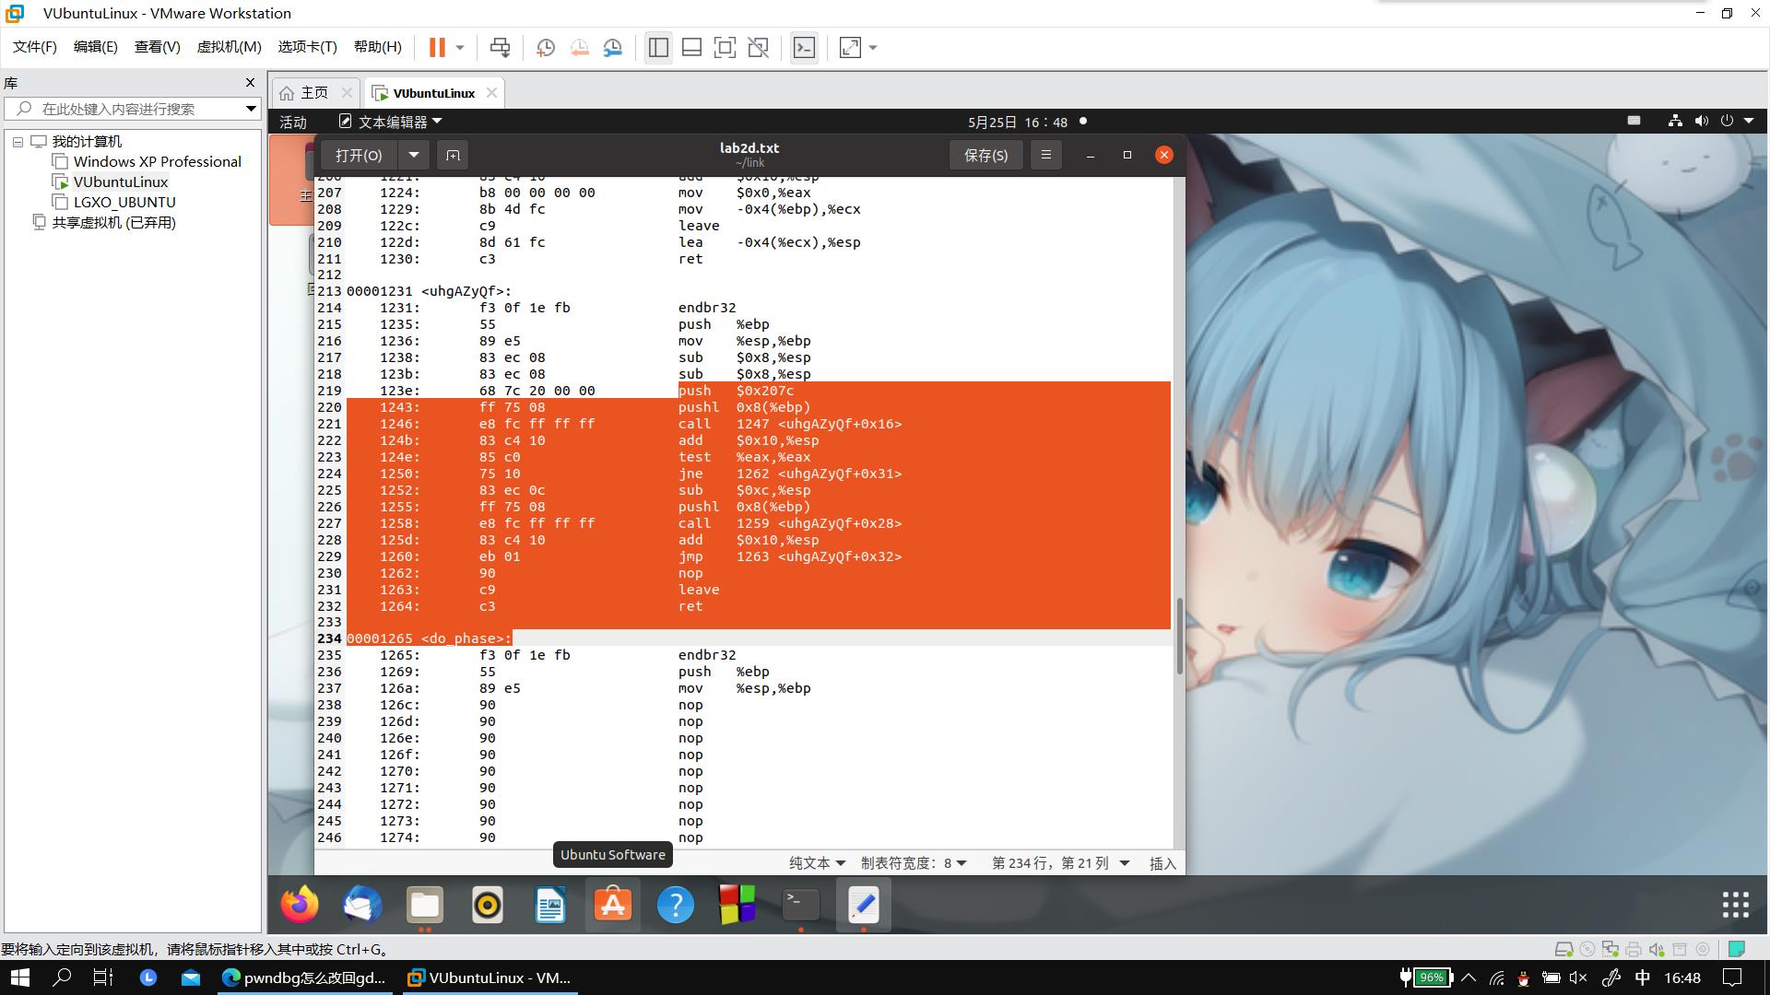This screenshot has width=1770, height=995.
Task: Open LibreOffice Writer from the dock
Action: click(x=550, y=905)
